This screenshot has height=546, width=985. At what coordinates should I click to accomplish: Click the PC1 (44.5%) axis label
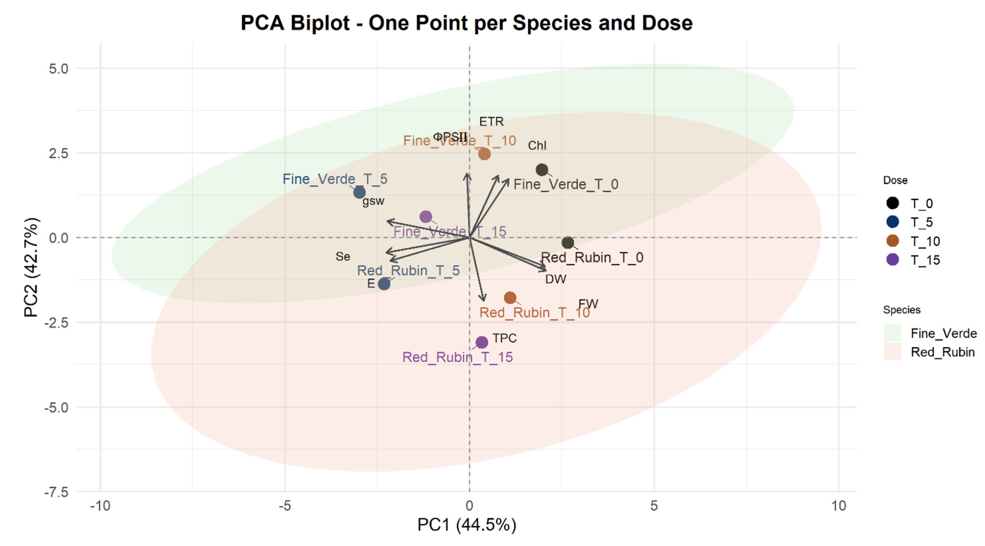tap(467, 525)
